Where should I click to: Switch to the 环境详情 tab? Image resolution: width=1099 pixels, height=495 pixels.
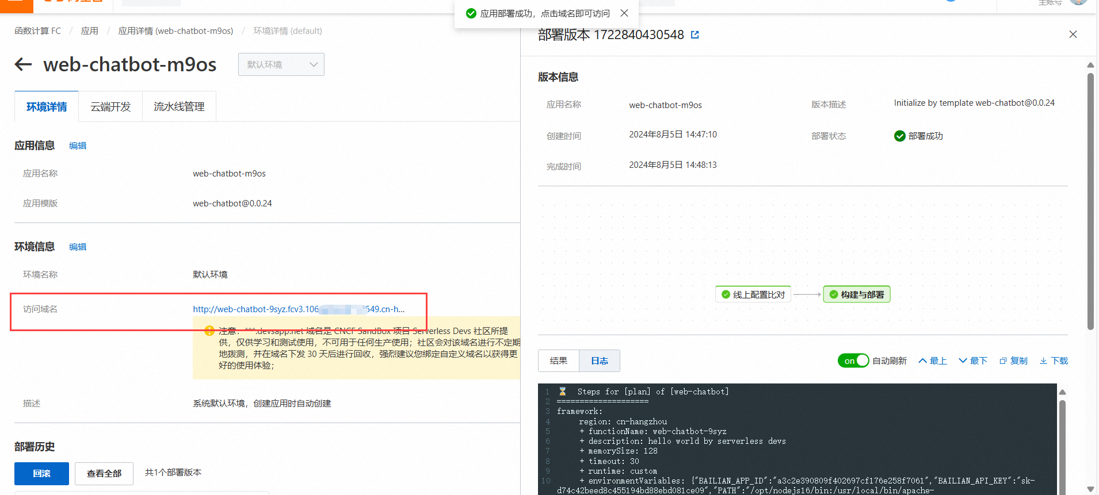[47, 107]
